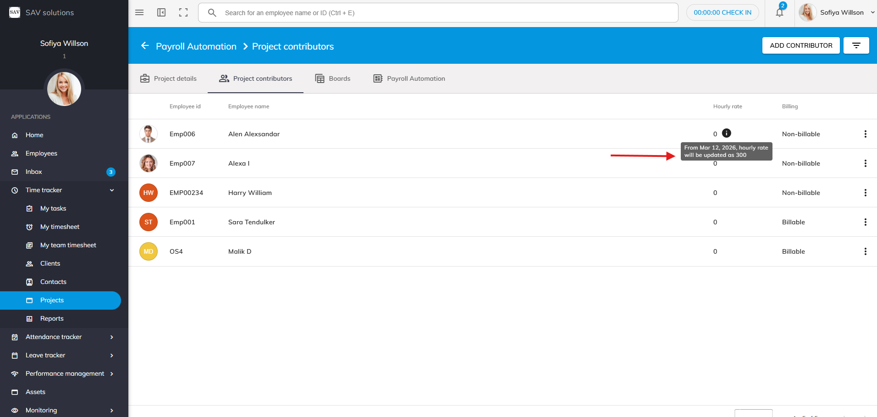Image resolution: width=877 pixels, height=417 pixels.
Task: Open more options for Malik D
Action: tap(865, 251)
